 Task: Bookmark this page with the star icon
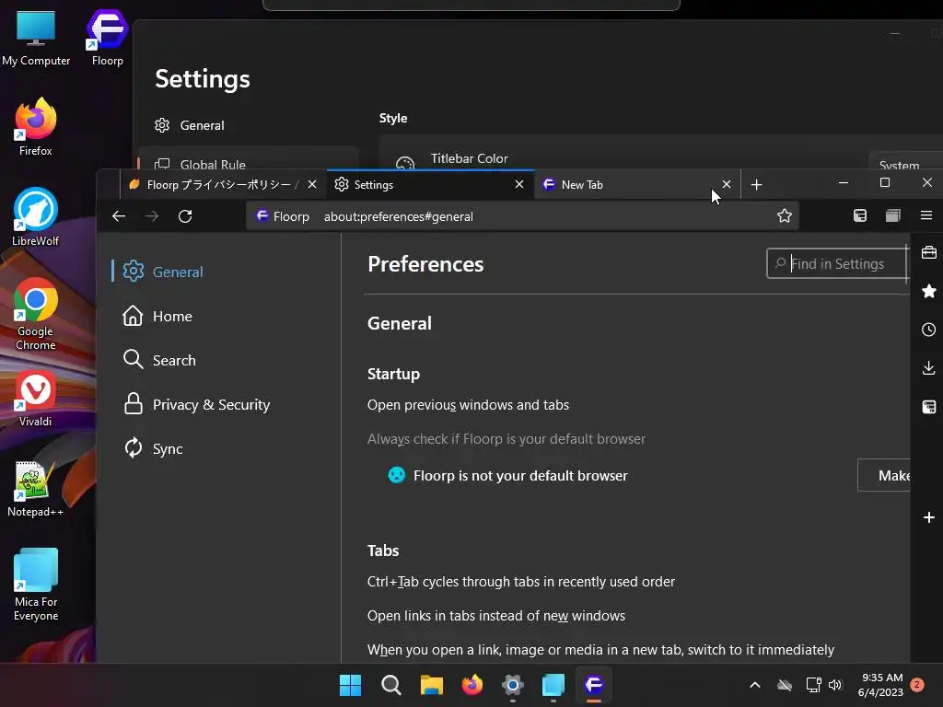785,215
